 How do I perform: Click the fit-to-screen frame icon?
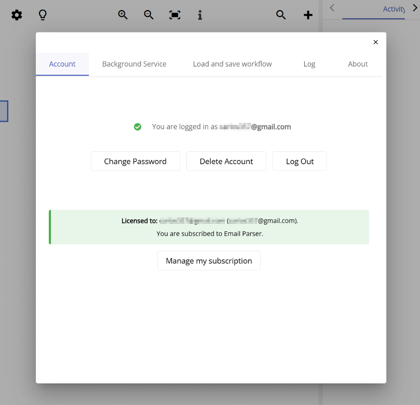[x=174, y=15]
